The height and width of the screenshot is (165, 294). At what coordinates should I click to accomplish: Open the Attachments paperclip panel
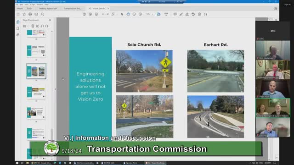(18, 35)
